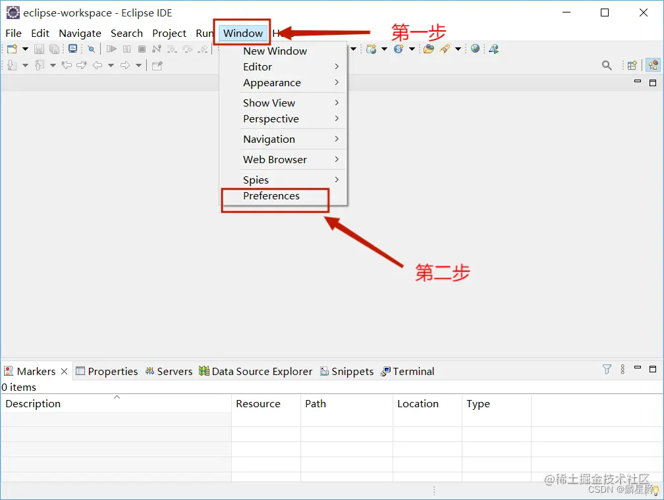Open the Next Annotation dropdown arrow
664x500 pixels.
[x=26, y=65]
